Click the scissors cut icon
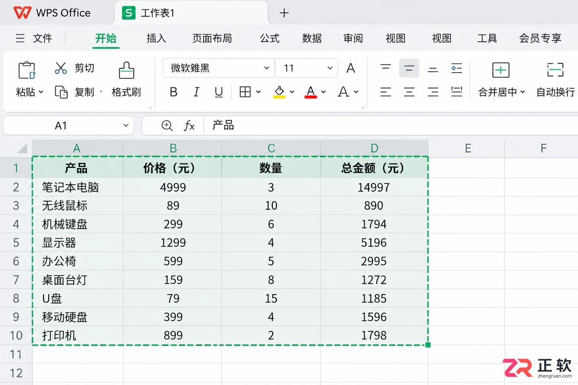Image resolution: width=578 pixels, height=385 pixels. tap(61, 68)
